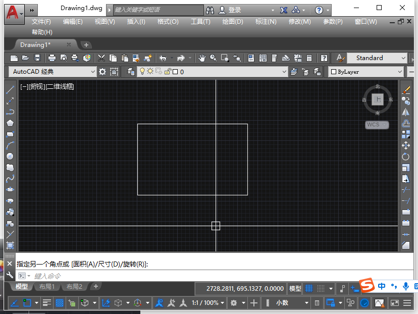This screenshot has height=314, width=418.
Task: Expand the 1:1 / 100% annotation scale dropdown
Action: [x=222, y=303]
